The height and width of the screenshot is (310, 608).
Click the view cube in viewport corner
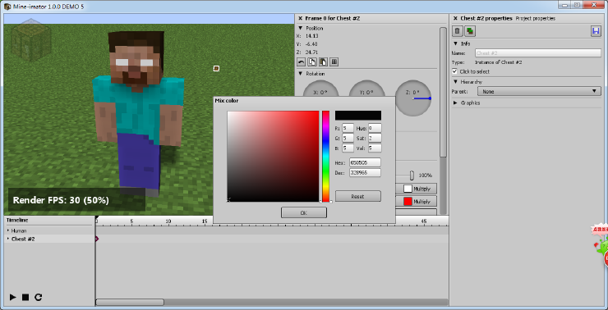31,40
